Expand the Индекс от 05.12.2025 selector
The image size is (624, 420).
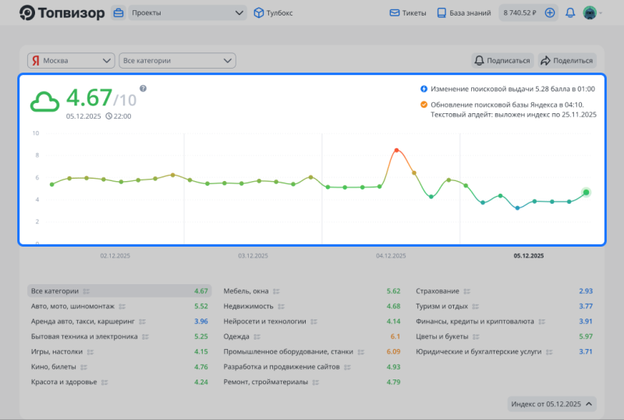(x=552, y=404)
